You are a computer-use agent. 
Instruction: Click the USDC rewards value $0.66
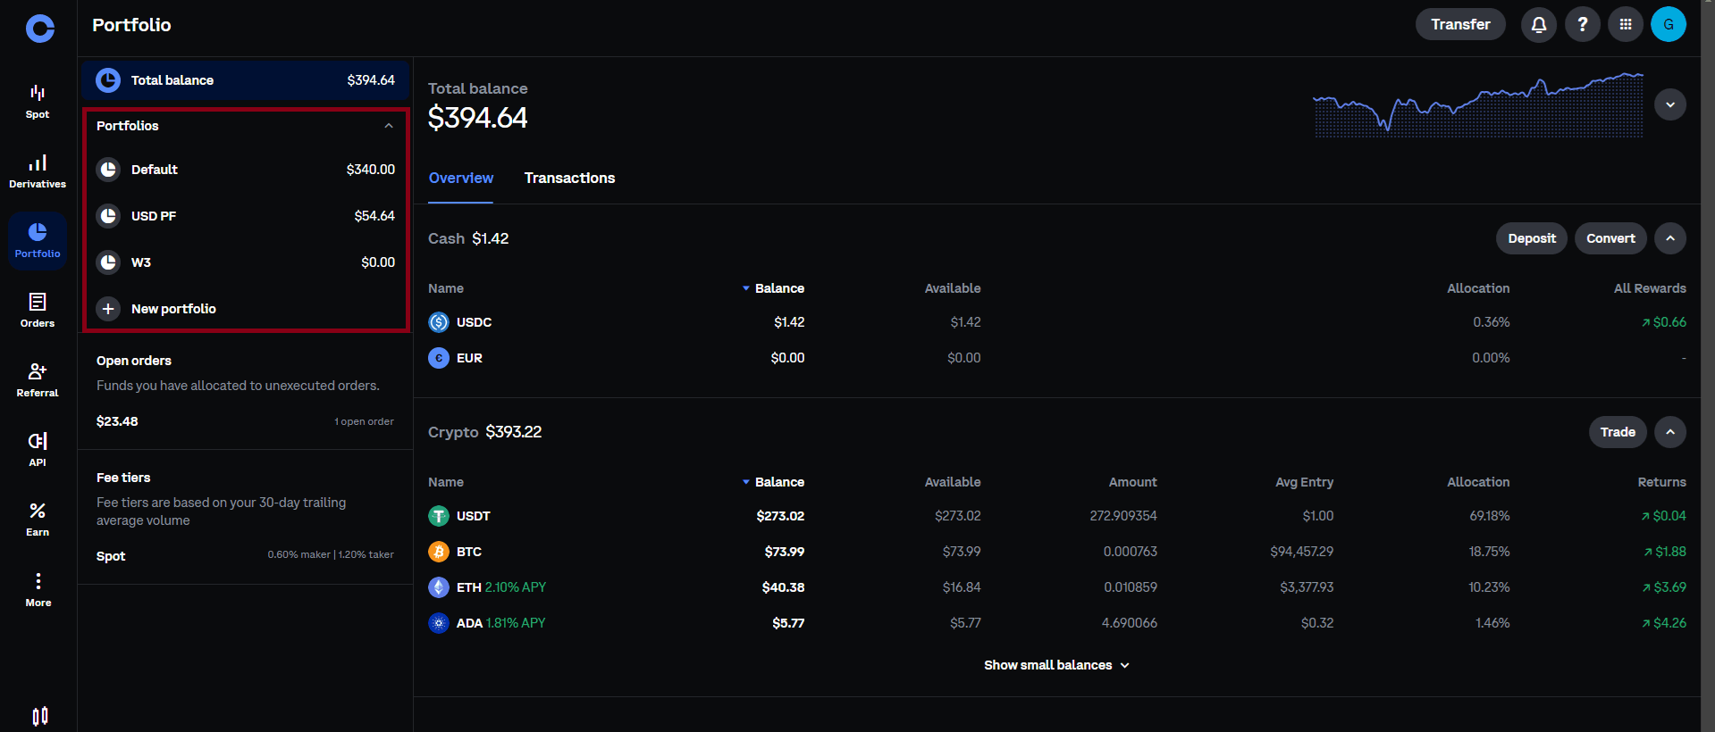point(1663,322)
